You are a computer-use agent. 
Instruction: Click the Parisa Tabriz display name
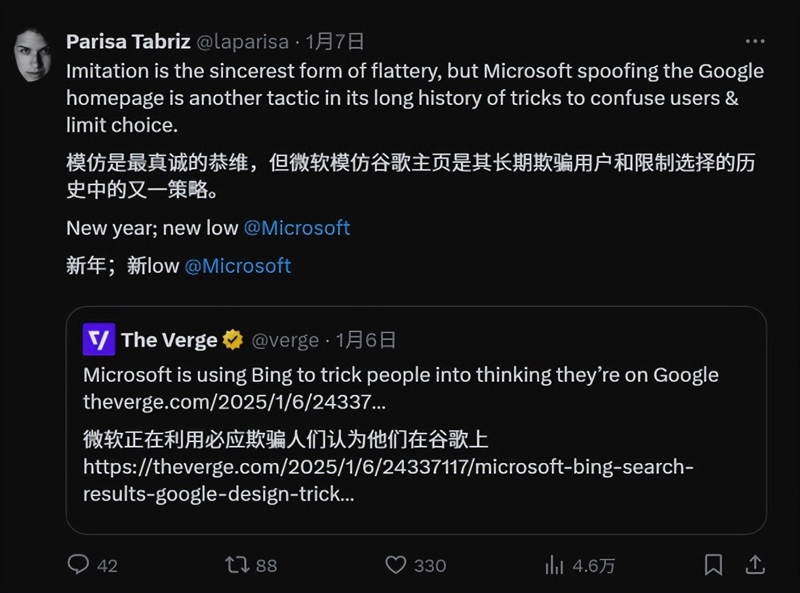(129, 42)
